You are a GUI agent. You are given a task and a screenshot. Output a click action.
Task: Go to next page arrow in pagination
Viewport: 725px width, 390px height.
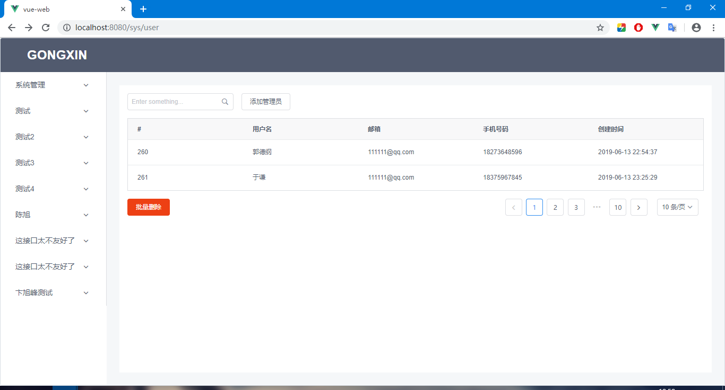pyautogui.click(x=639, y=207)
